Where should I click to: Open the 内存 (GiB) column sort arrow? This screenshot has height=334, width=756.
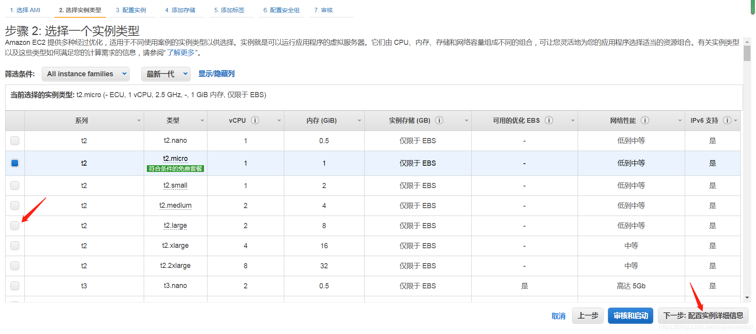(359, 121)
